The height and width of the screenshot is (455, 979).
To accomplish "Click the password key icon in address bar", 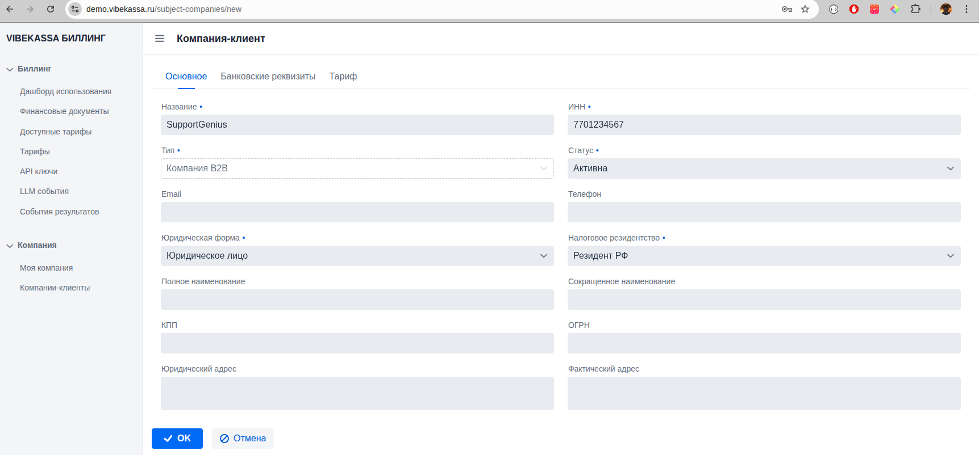I will pyautogui.click(x=787, y=9).
